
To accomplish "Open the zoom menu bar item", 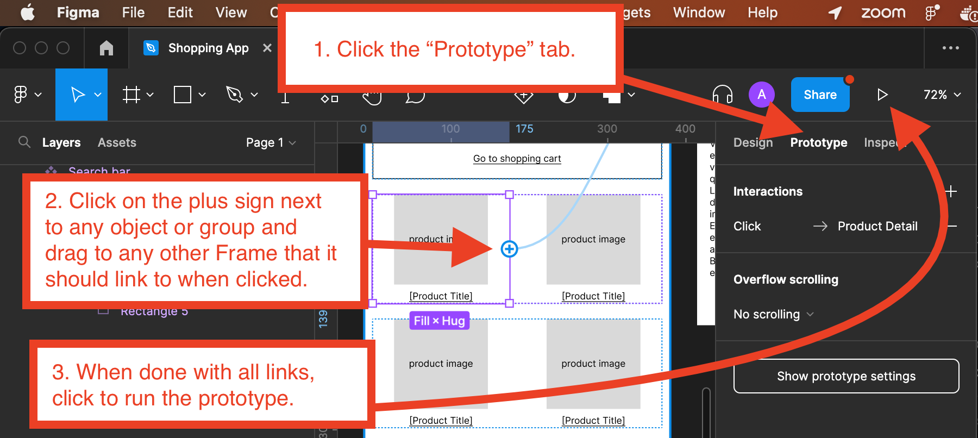I will click(x=883, y=12).
